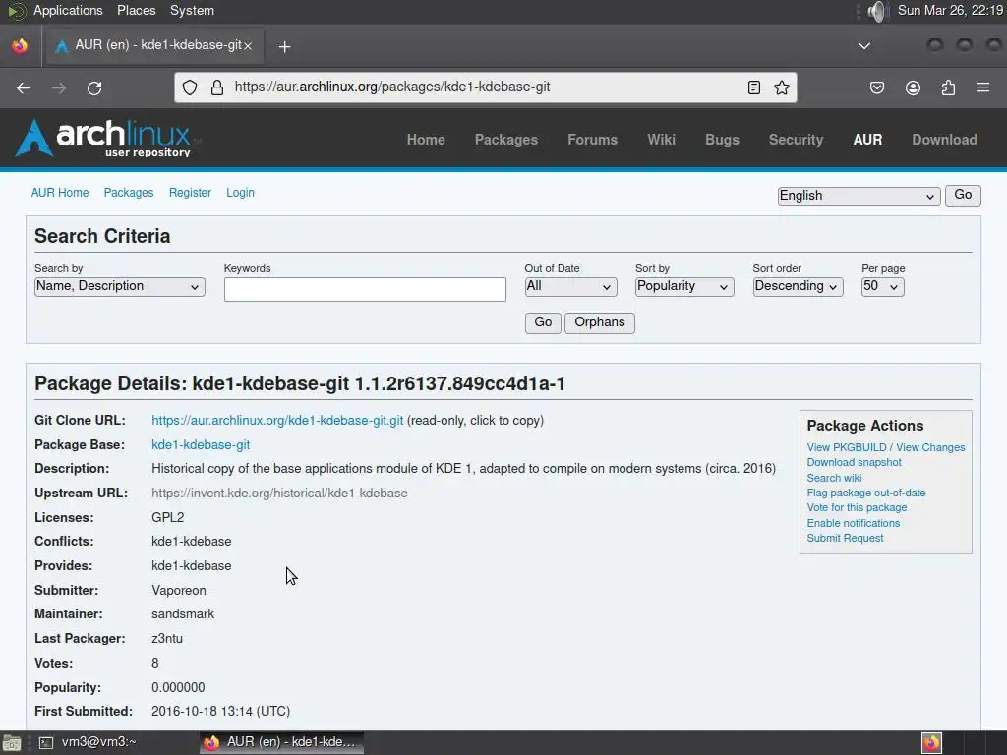The width and height of the screenshot is (1007, 755).
Task: Open a new tab with the plus icon
Action: pos(284,46)
